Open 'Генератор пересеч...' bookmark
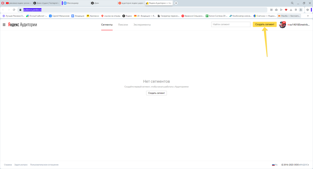Viewport: 313px width, 169px height. coord(169,16)
